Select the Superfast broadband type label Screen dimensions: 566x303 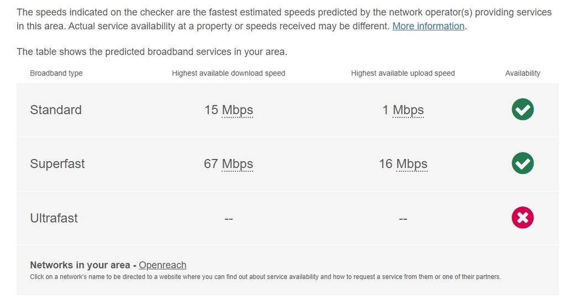pos(57,164)
